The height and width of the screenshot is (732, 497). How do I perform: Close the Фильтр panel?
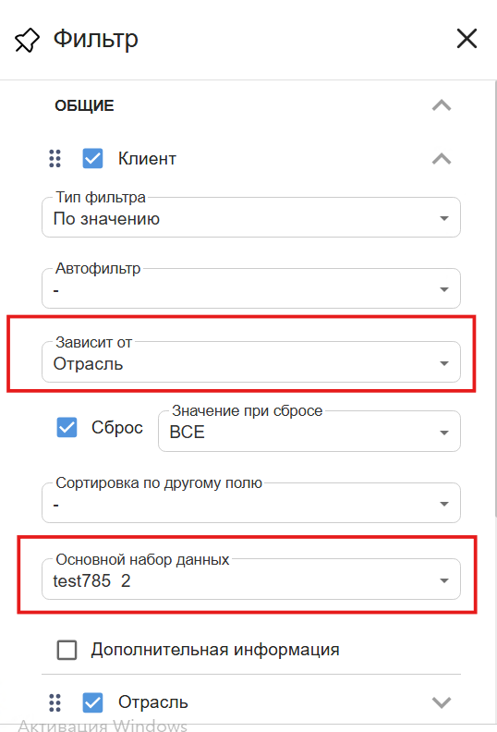coord(467,38)
